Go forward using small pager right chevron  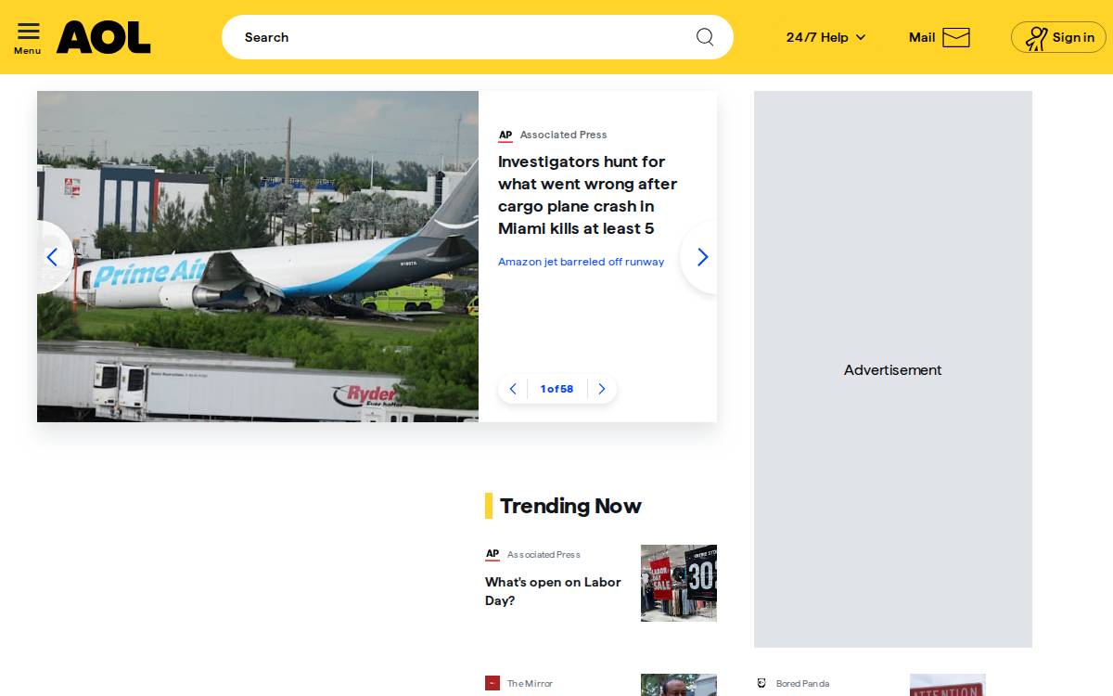tap(601, 389)
